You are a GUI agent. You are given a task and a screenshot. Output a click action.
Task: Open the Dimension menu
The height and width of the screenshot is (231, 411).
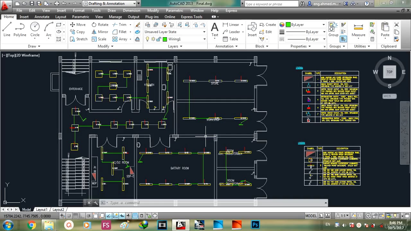coord(132,11)
